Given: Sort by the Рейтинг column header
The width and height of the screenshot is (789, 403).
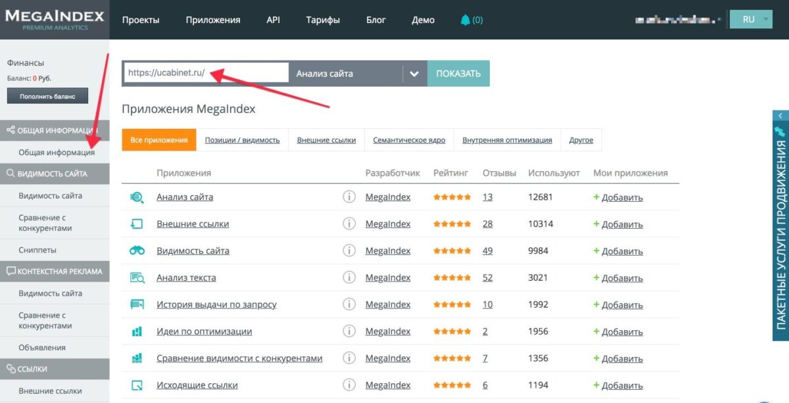Looking at the screenshot, I should (x=451, y=173).
